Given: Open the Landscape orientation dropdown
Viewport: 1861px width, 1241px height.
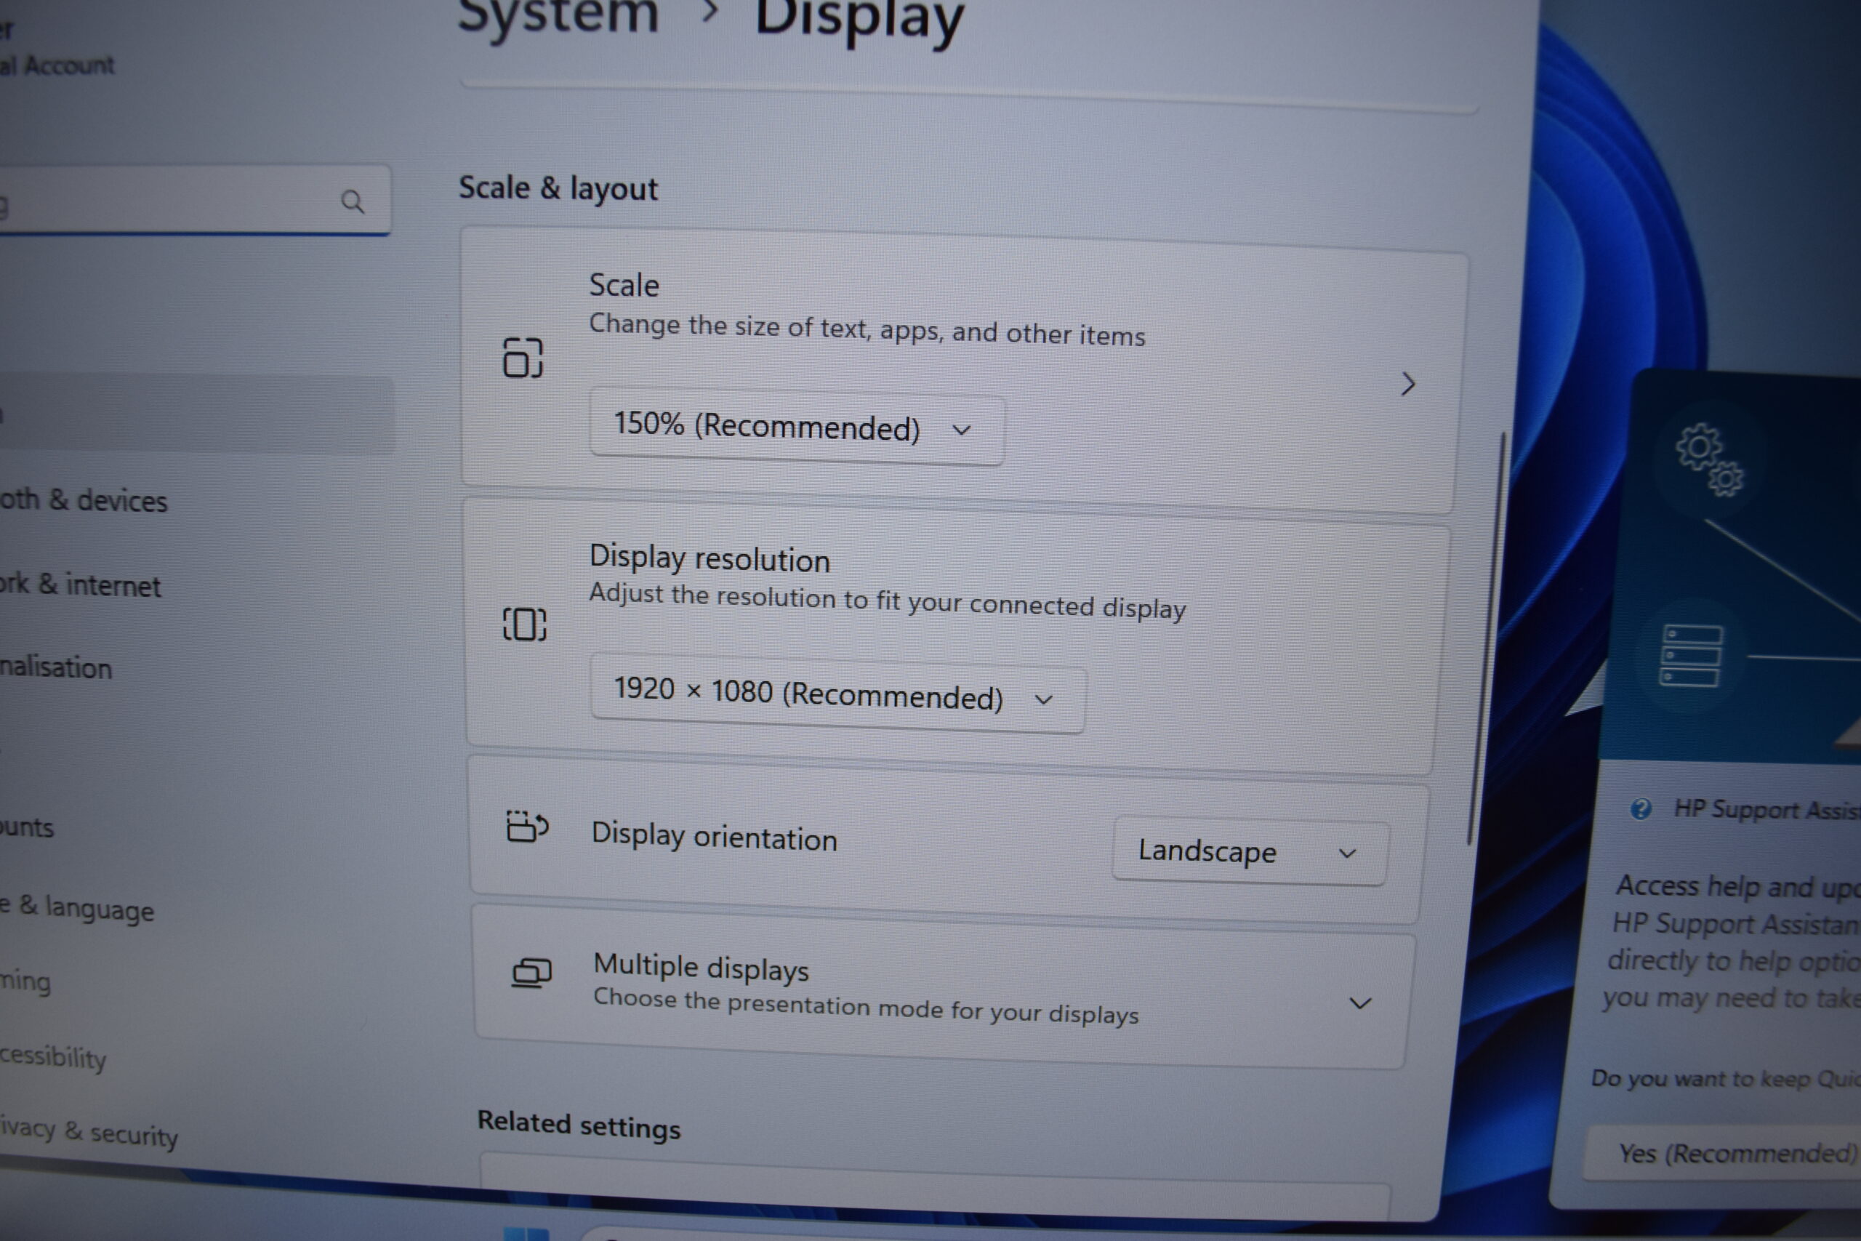Looking at the screenshot, I should tap(1250, 852).
